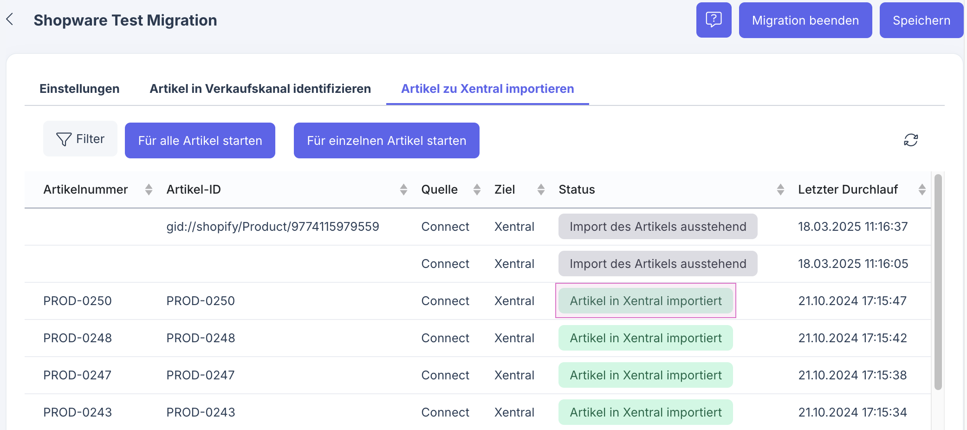
Task: Toggle sorting on the last column header
Action: (922, 189)
